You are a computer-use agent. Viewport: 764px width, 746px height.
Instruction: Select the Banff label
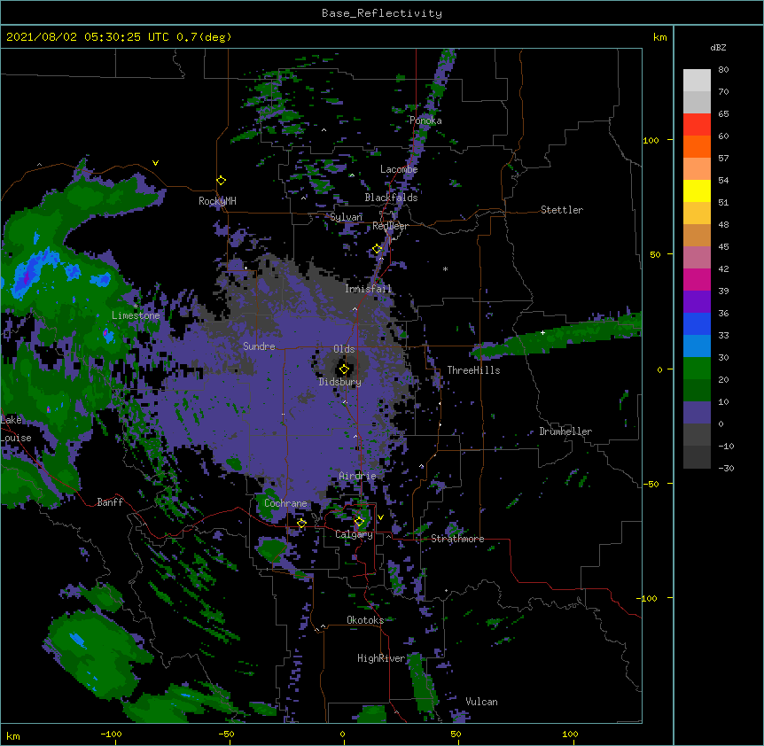coord(110,502)
